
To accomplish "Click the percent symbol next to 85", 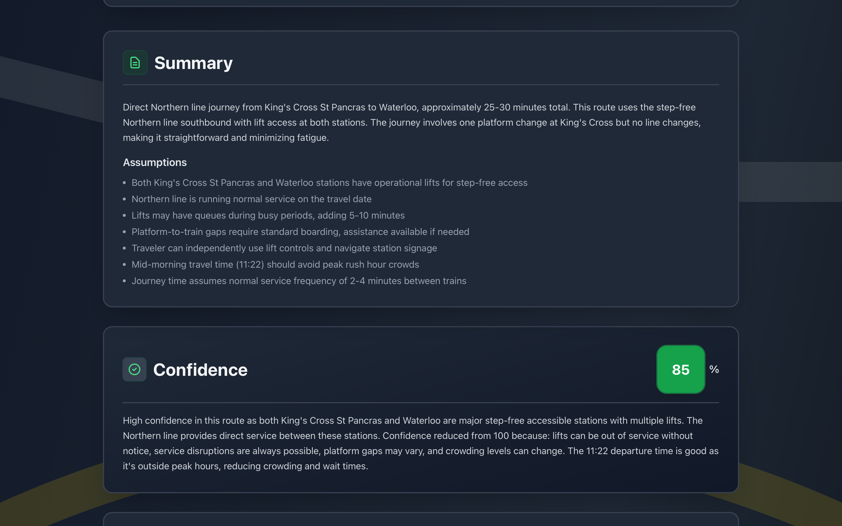I will 714,369.
